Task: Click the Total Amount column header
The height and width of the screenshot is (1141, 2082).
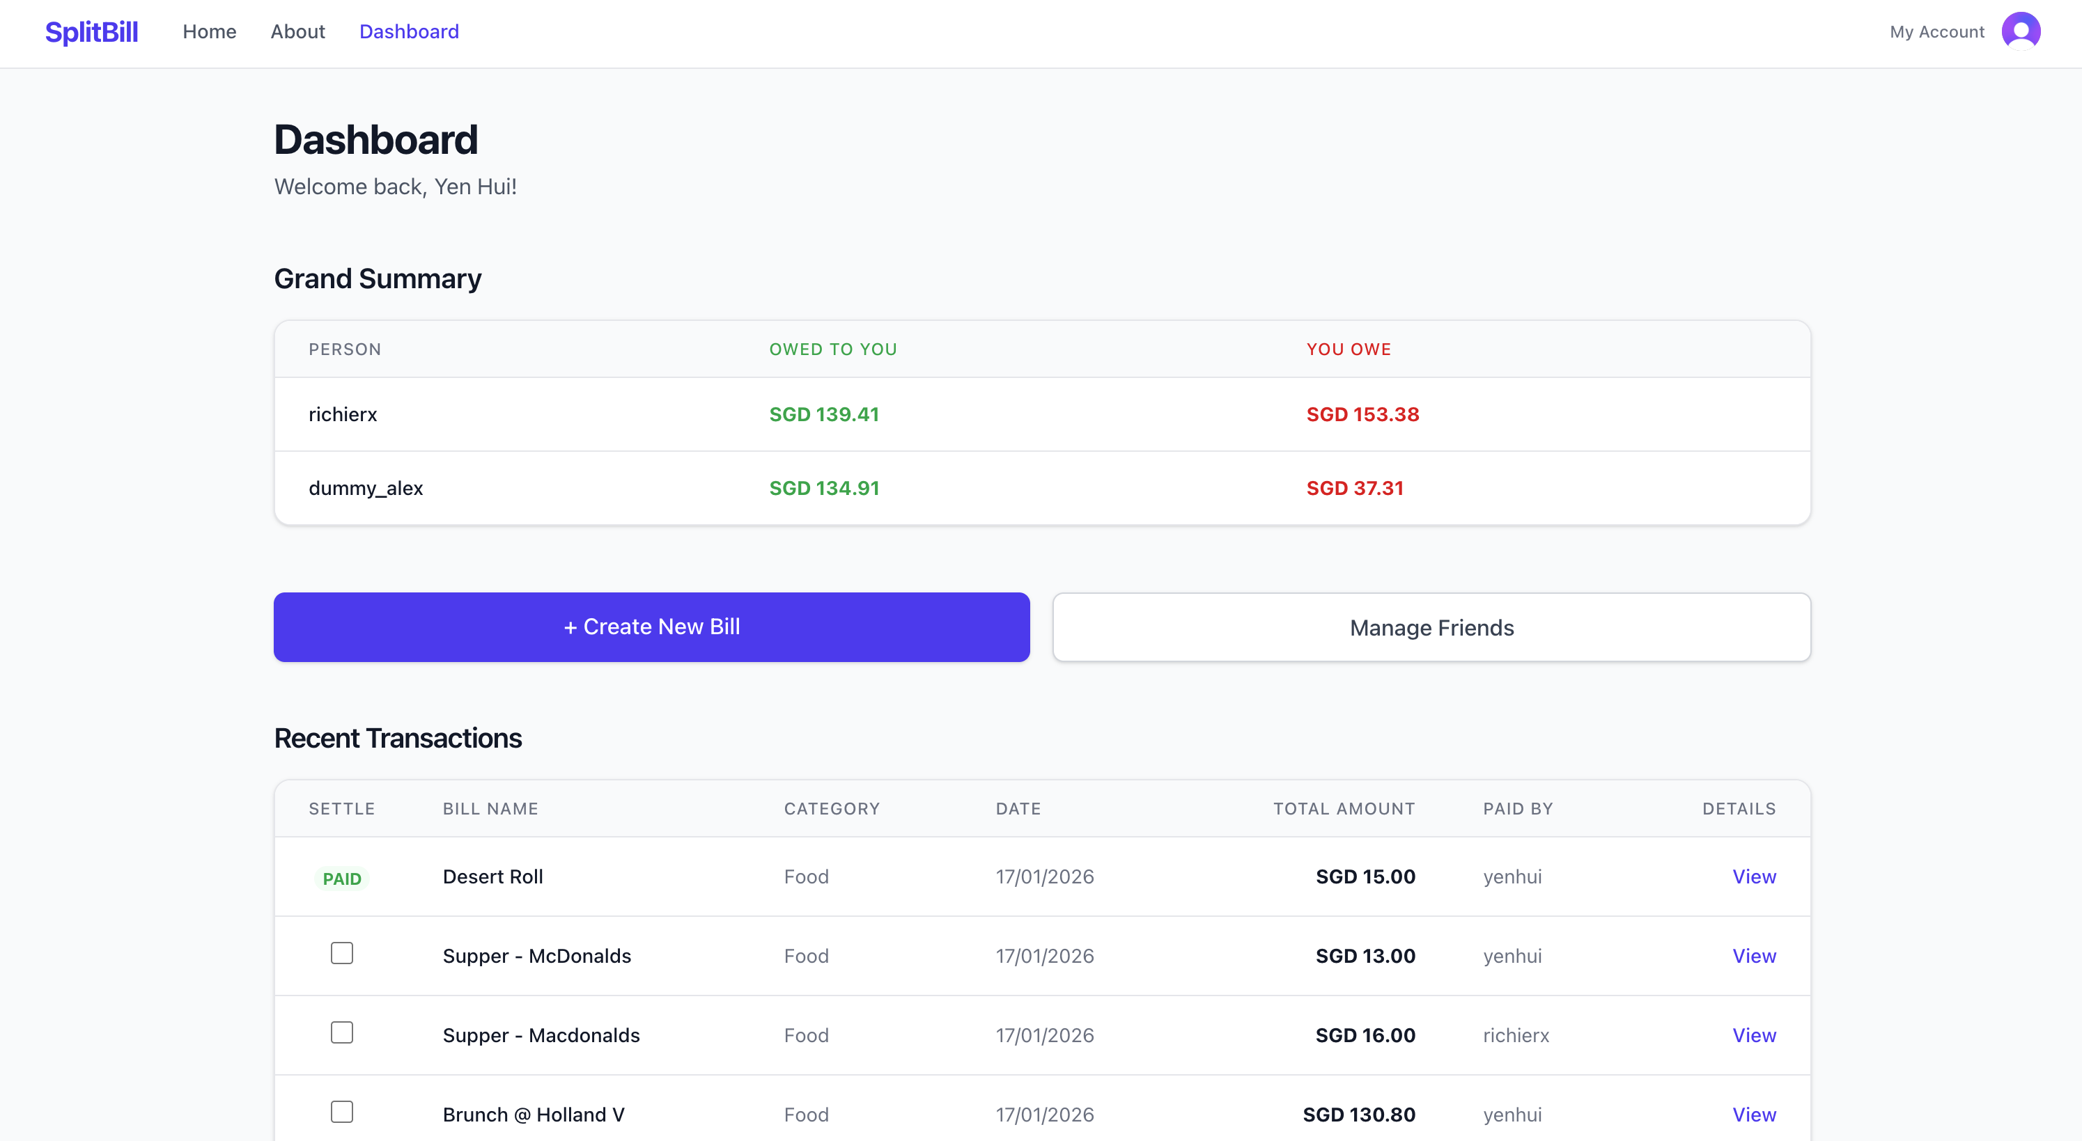Action: point(1343,808)
